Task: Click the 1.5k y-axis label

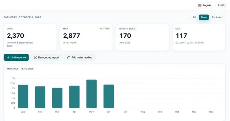Action: (x=12, y=93)
